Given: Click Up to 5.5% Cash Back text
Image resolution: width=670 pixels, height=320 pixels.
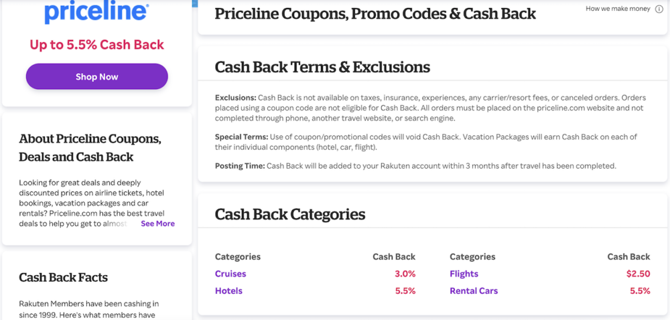Looking at the screenshot, I should [97, 45].
